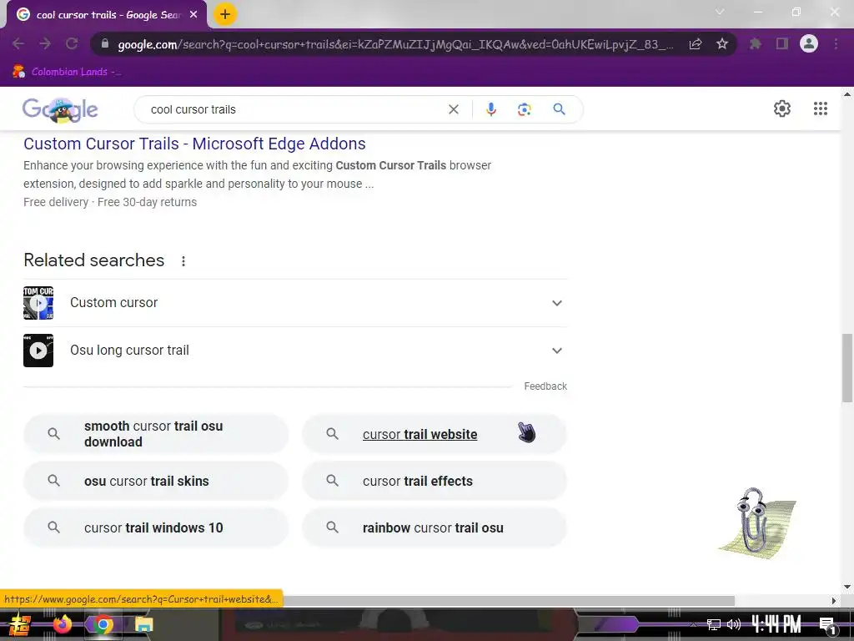Click horizontal scrollbar right arrow
Image resolution: width=854 pixels, height=641 pixels.
click(833, 601)
